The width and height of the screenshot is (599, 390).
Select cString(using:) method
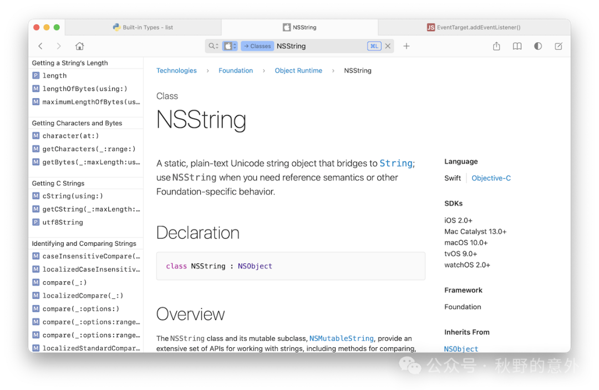click(x=86, y=196)
